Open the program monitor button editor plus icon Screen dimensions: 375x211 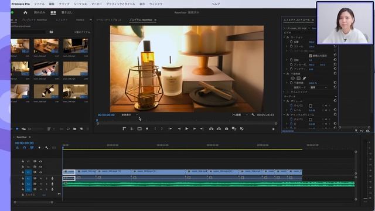(x=273, y=129)
